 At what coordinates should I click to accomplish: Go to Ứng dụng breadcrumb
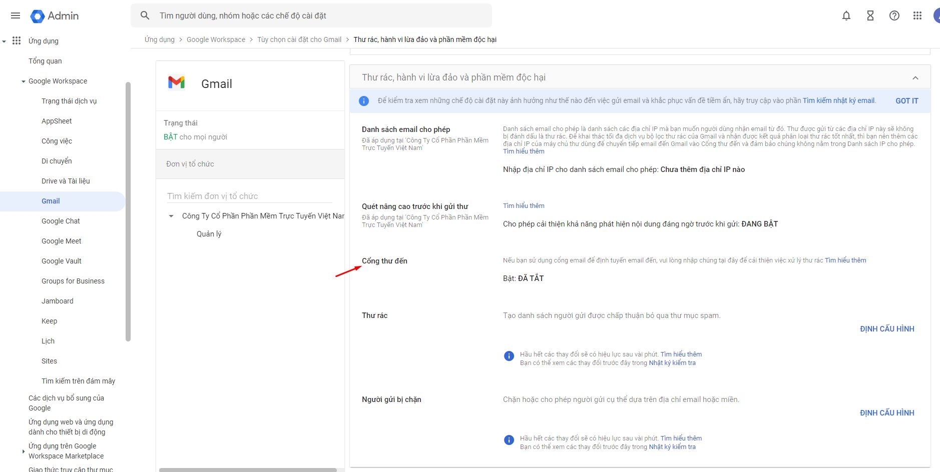(160, 39)
